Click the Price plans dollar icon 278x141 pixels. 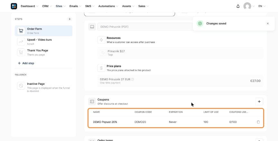click(x=101, y=68)
